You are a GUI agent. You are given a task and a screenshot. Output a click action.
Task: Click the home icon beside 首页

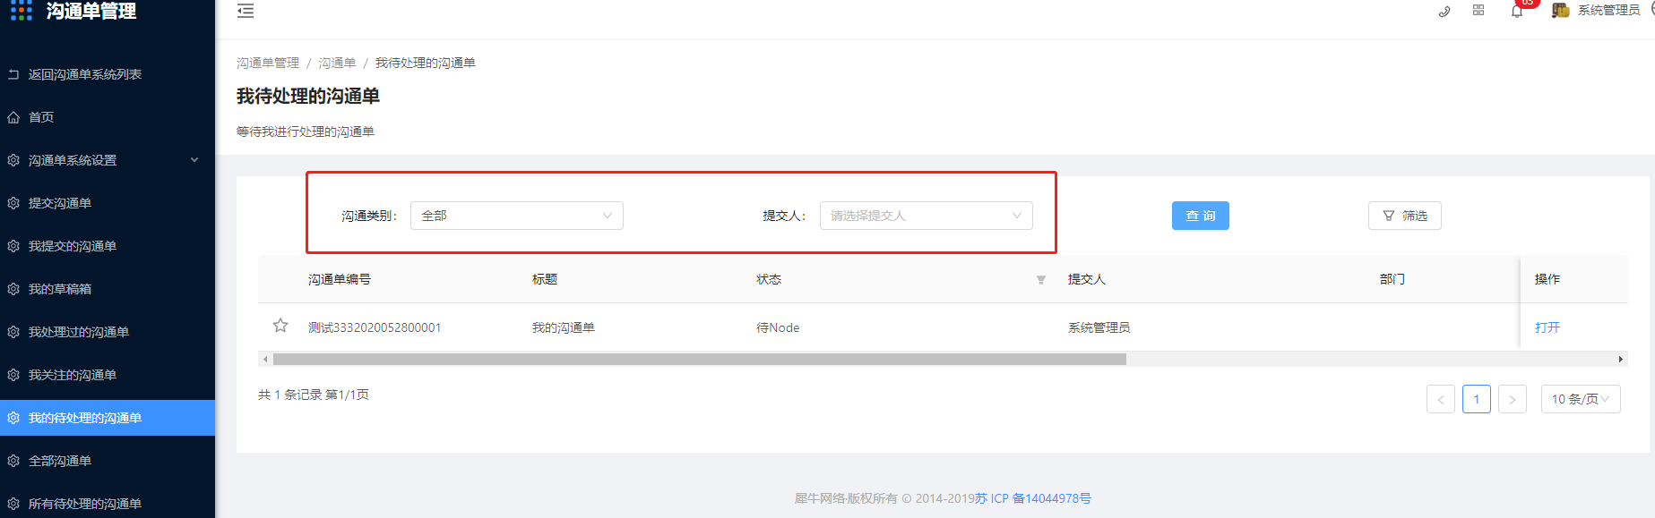[13, 117]
